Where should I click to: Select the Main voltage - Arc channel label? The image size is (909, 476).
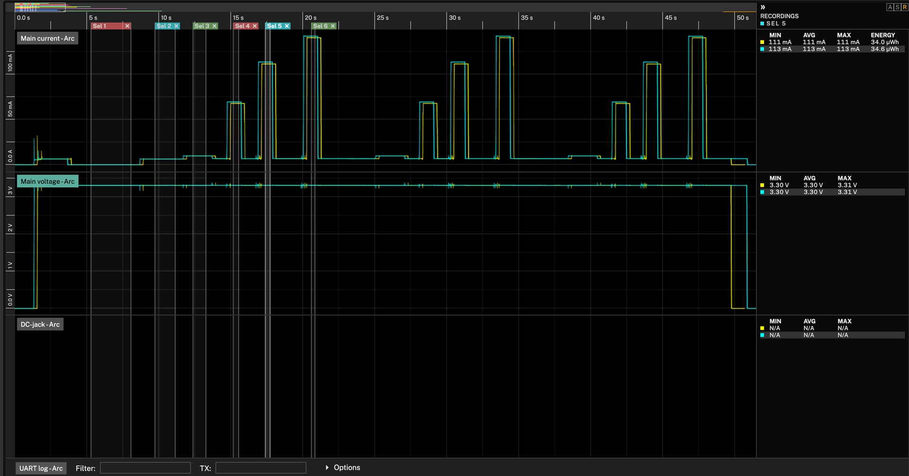click(x=47, y=181)
